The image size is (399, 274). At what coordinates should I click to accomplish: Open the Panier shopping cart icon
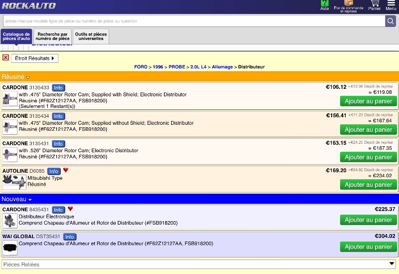coord(374,5)
